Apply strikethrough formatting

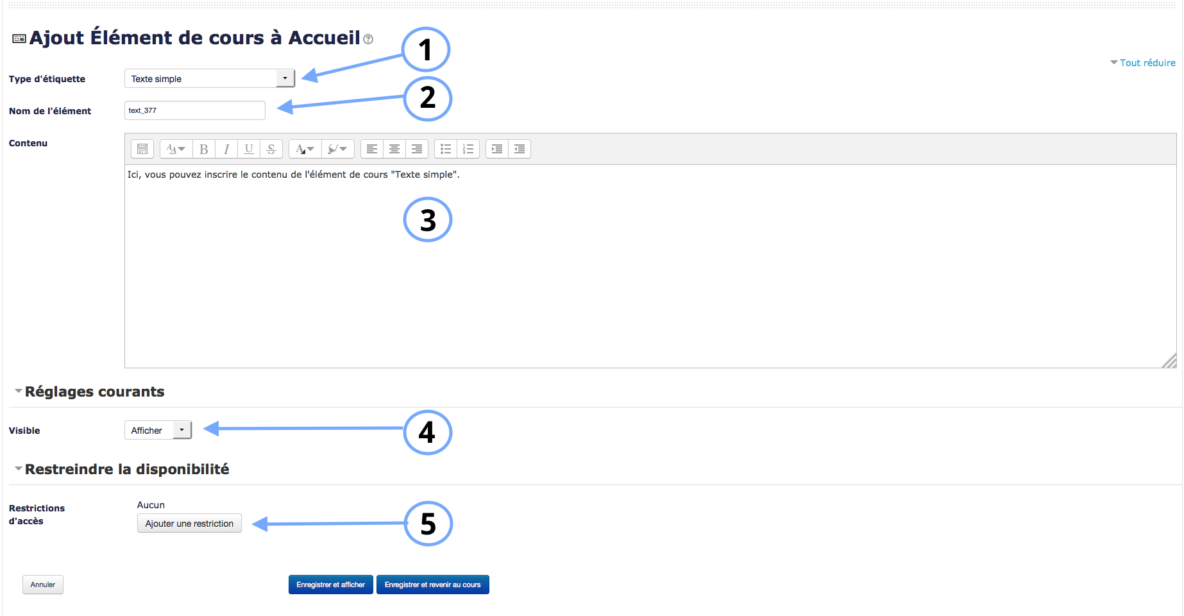pos(271,150)
